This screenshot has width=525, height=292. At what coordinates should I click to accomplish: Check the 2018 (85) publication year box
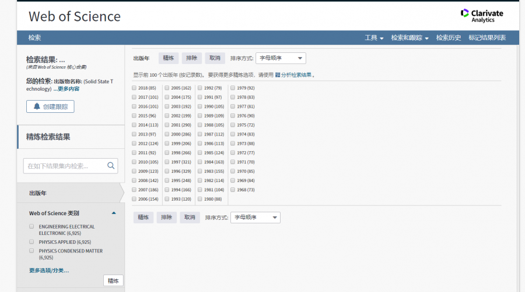(x=135, y=88)
